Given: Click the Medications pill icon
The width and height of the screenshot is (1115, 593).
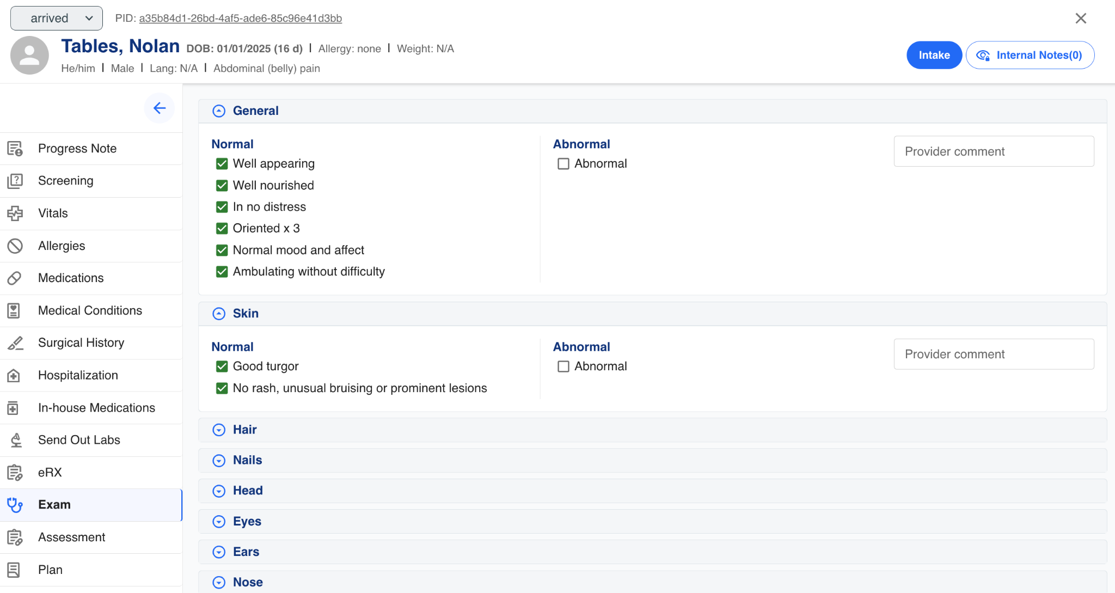Looking at the screenshot, I should click(15, 278).
